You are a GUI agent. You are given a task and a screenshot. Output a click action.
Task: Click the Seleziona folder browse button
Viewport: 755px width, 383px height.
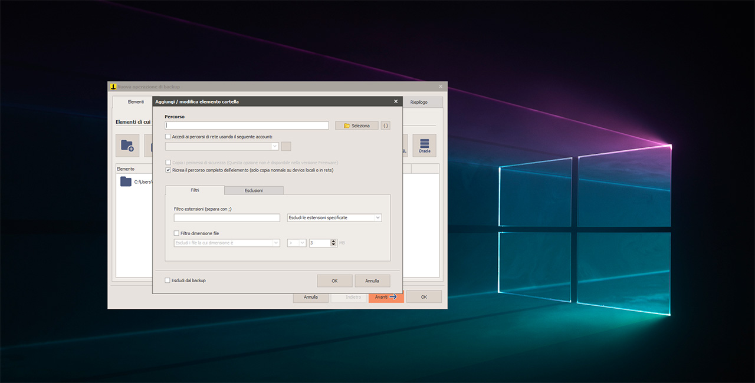click(x=357, y=126)
